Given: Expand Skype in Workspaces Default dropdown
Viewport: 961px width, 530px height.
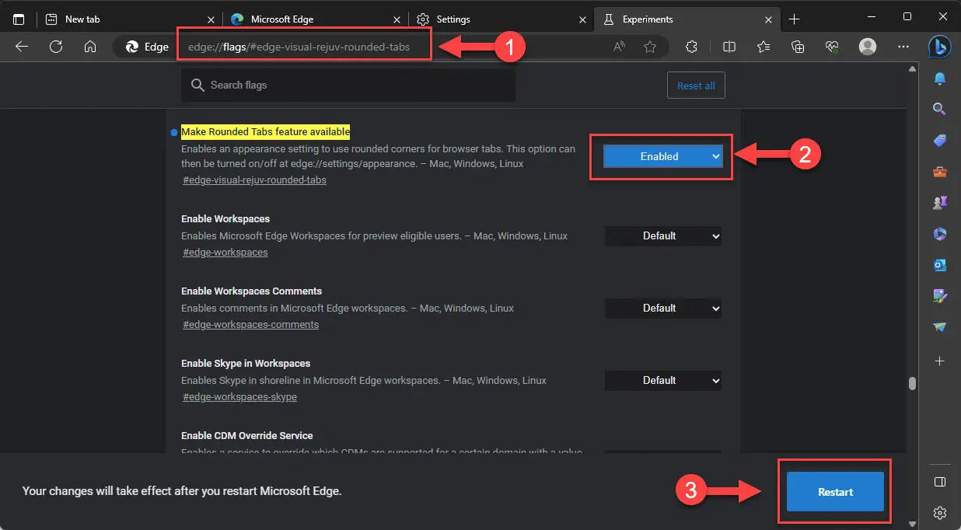Looking at the screenshot, I should coord(663,380).
